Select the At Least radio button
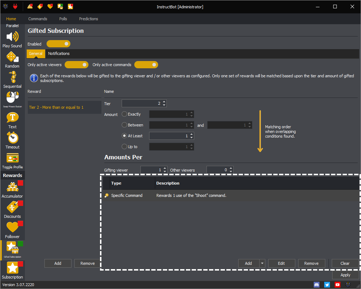361x289 pixels. pyautogui.click(x=124, y=136)
